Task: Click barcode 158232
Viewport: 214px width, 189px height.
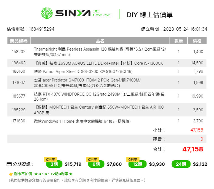Action: click(19, 52)
